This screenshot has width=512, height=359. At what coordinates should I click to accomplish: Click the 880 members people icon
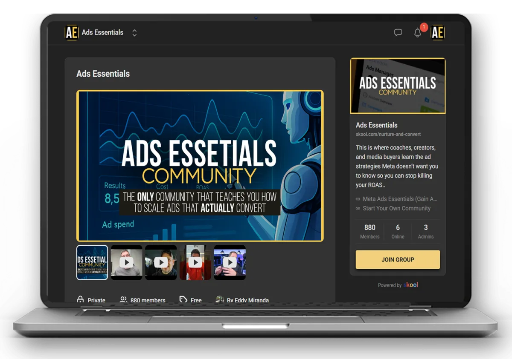(x=123, y=300)
